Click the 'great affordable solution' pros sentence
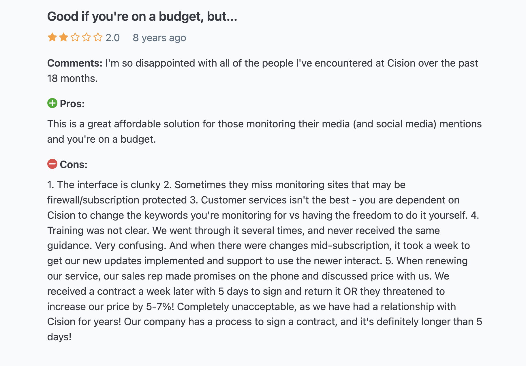The image size is (526, 366). tap(264, 131)
